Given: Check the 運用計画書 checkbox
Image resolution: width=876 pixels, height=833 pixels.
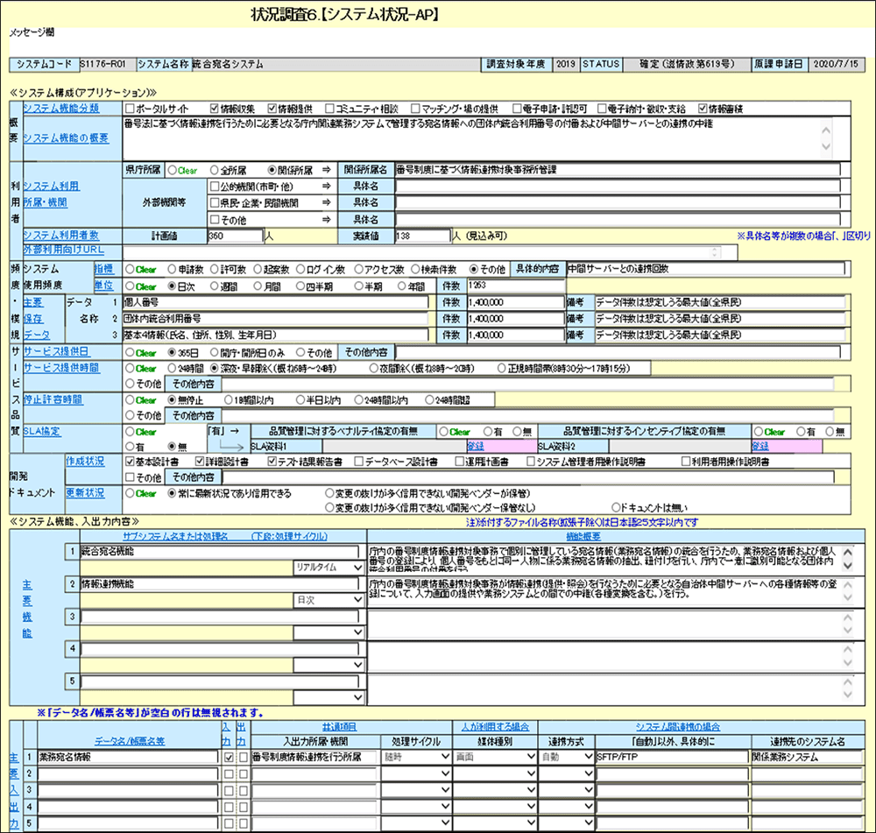Looking at the screenshot, I should point(459,462).
